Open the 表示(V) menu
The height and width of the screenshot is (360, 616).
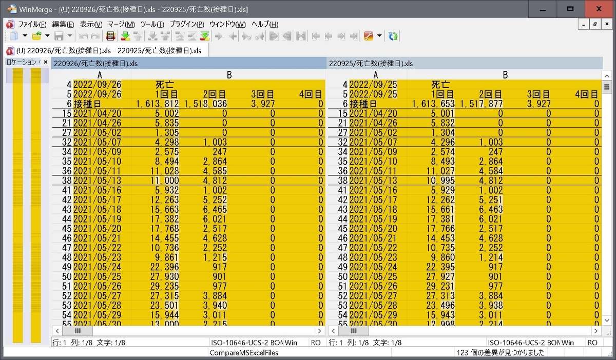point(91,24)
